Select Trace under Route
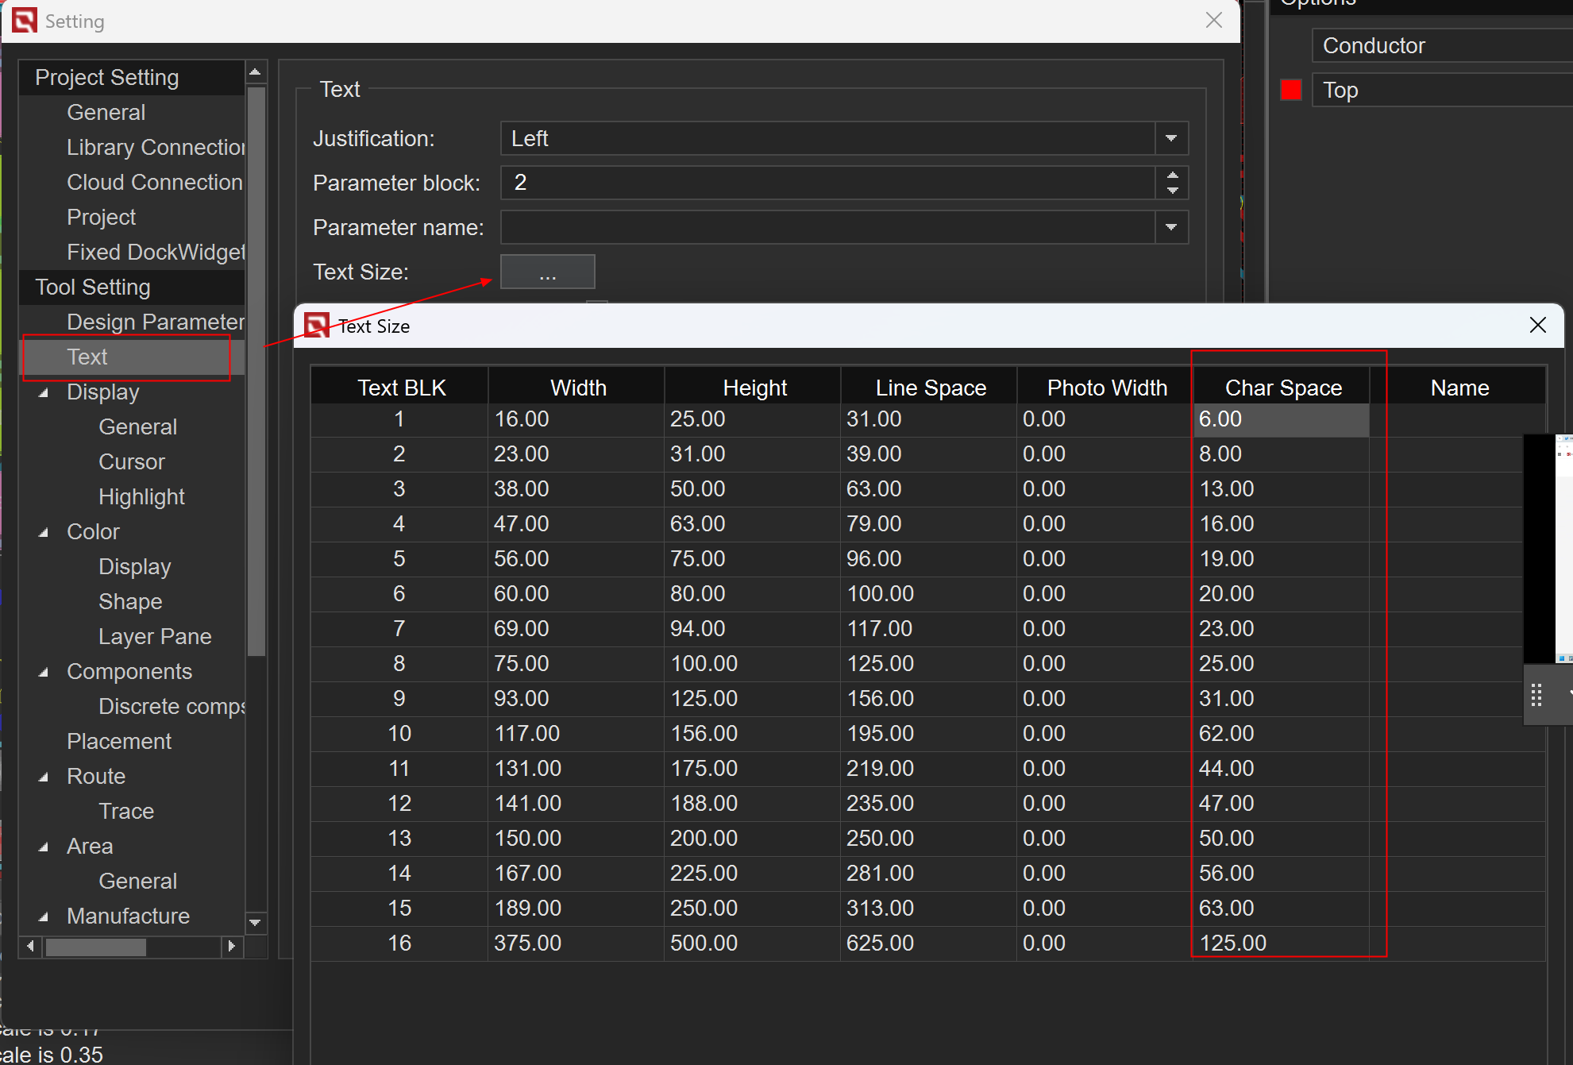 click(125, 812)
